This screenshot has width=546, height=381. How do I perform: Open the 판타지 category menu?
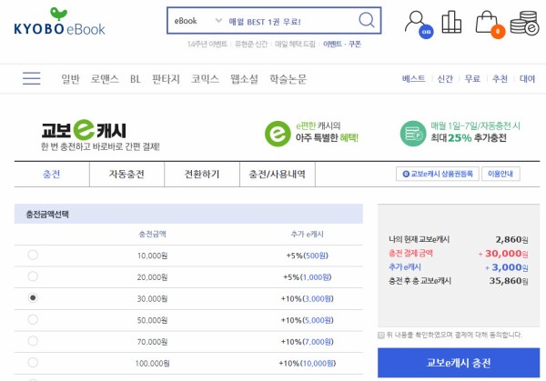coord(166,79)
